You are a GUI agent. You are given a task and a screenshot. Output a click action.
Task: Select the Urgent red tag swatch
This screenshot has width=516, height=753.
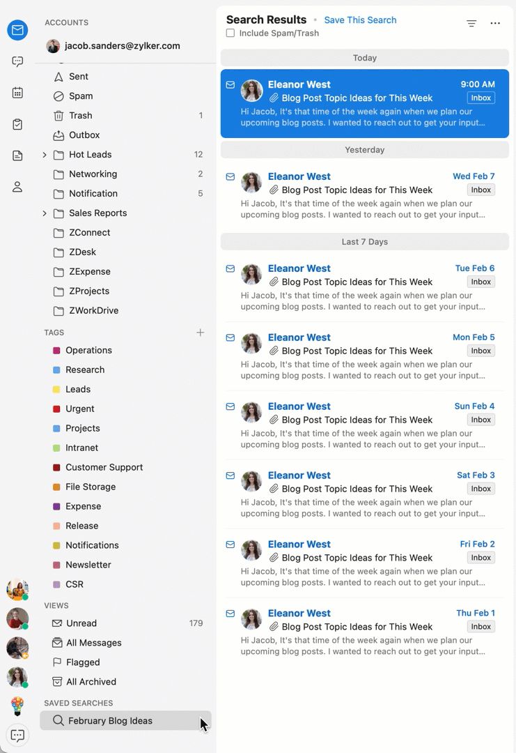[x=56, y=409]
